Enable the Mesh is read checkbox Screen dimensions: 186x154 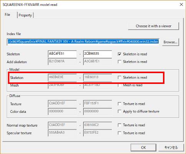coord(120,85)
